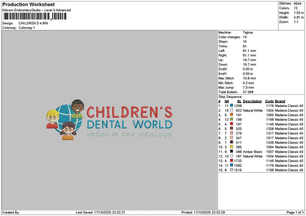Select the Height value 1.55 in
Screen dimensions: 306x216
(298, 13)
